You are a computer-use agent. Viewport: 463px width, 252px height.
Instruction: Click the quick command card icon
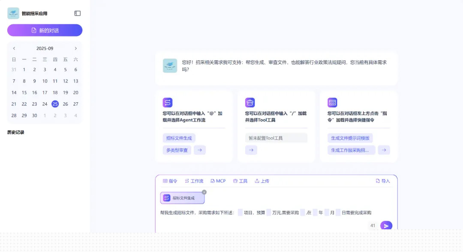(332, 103)
